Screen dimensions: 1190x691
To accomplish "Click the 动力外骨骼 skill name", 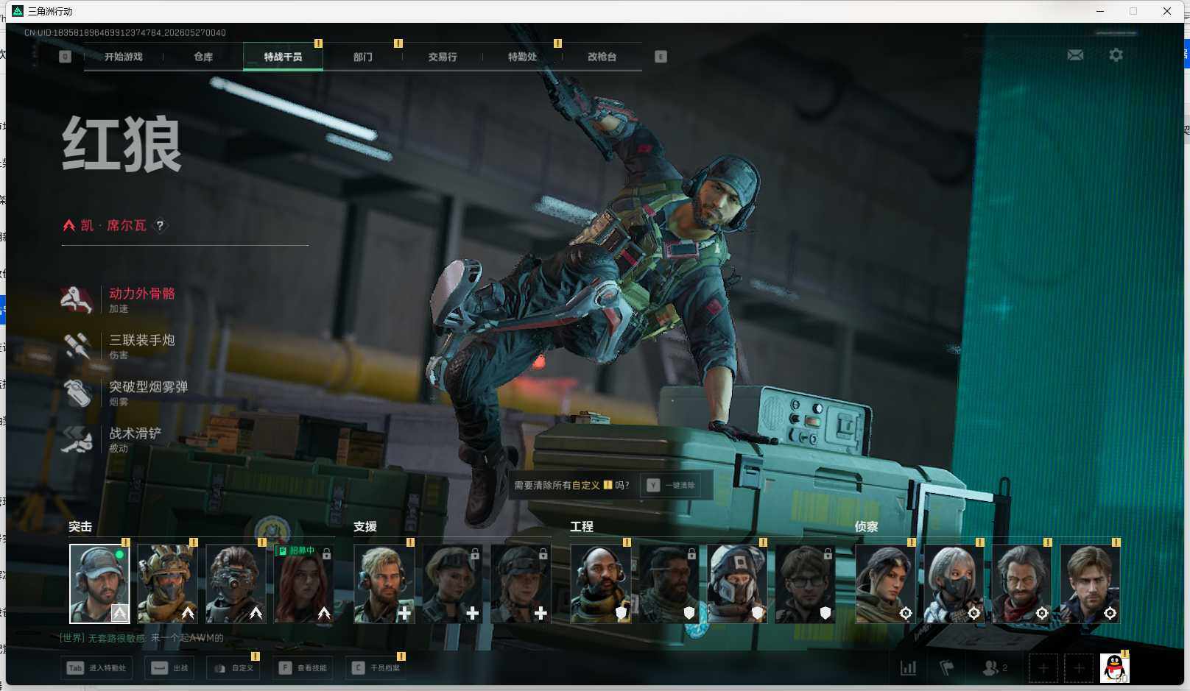I will point(142,294).
